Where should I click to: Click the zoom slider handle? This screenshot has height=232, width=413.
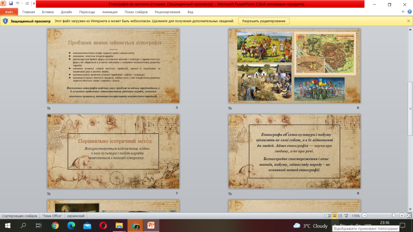tap(394, 216)
